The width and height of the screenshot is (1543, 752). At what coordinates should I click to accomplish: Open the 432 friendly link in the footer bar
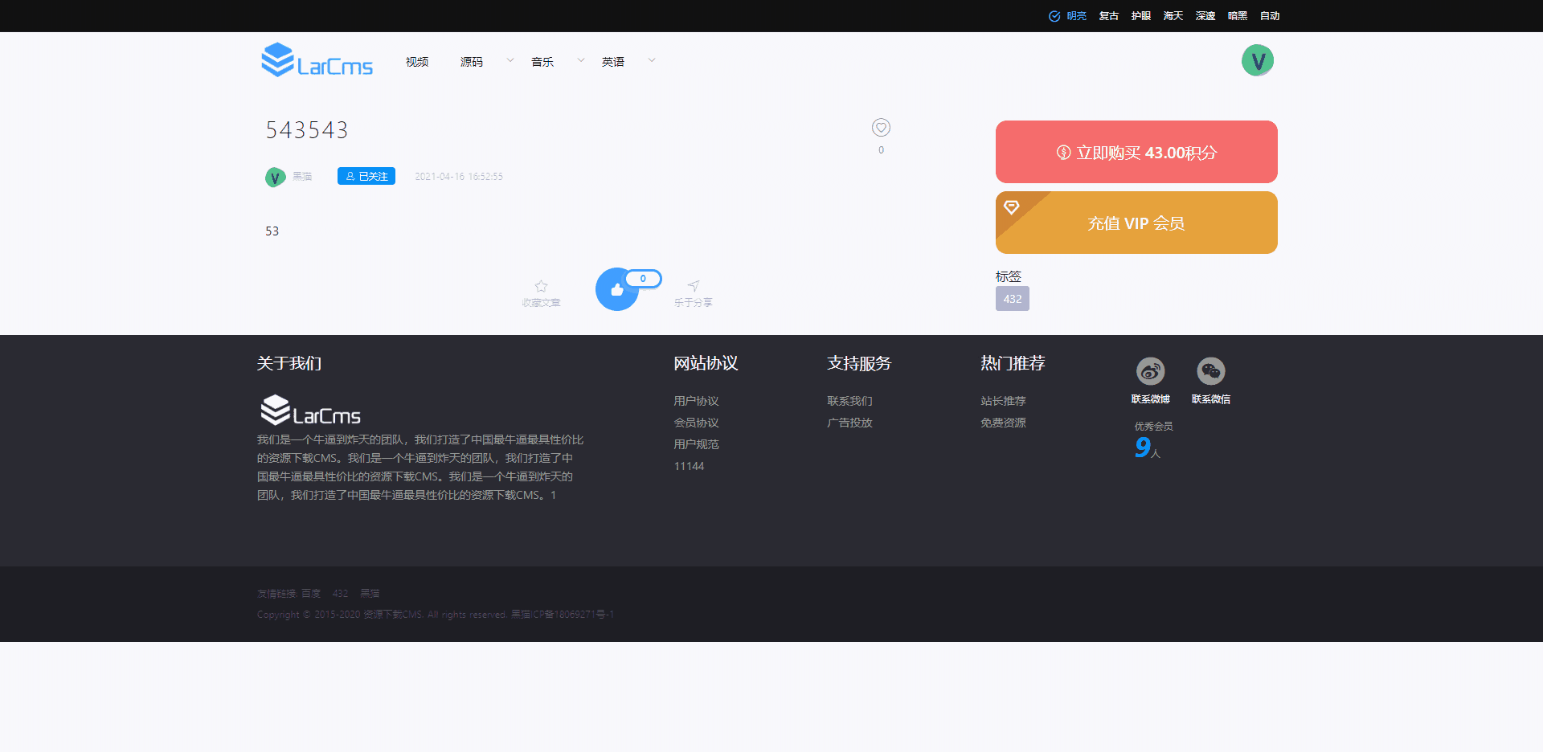click(341, 594)
